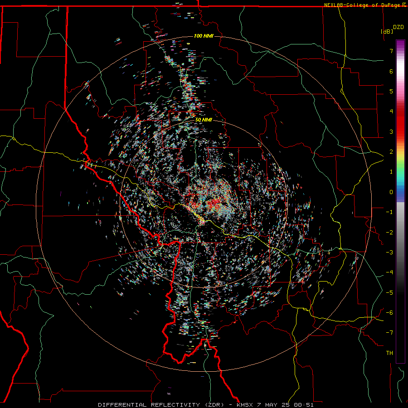Image resolution: width=408 pixels, height=408 pixels.
Task: Select the -4 value on scale
Action: click(x=389, y=272)
